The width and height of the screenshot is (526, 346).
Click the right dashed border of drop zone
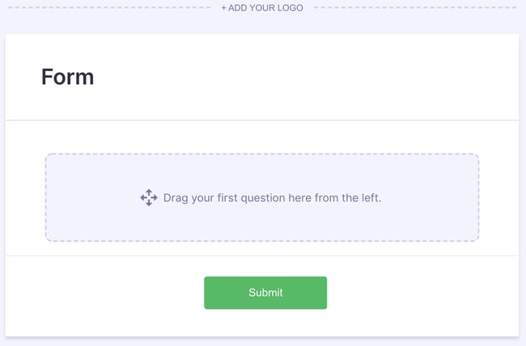479,198
